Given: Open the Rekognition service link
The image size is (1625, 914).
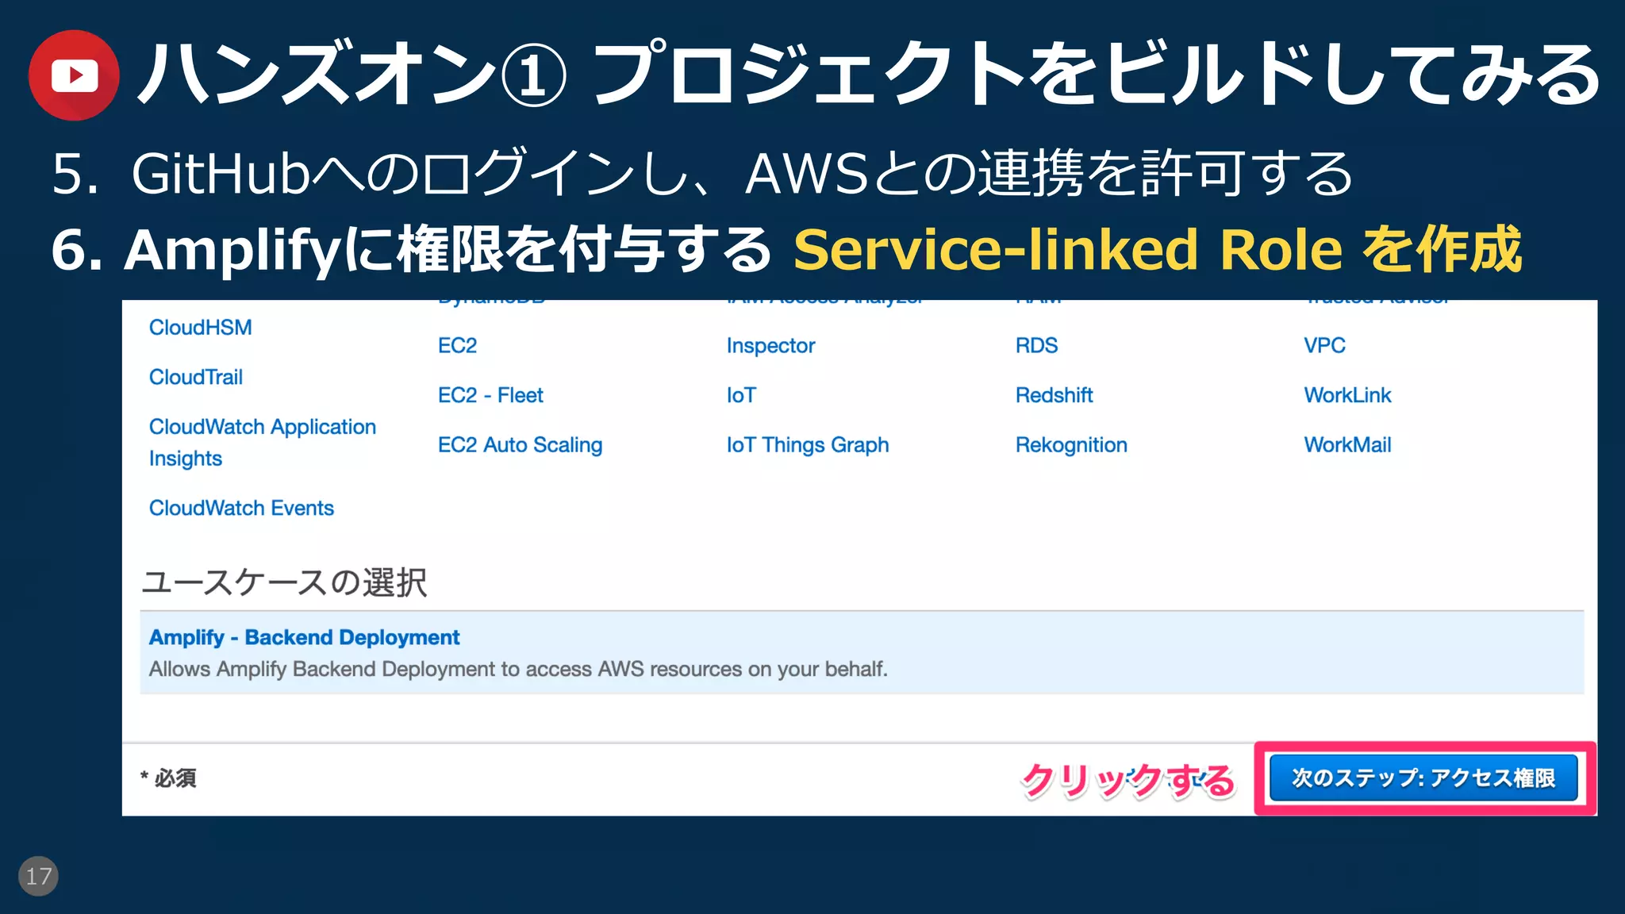Looking at the screenshot, I should [1071, 445].
